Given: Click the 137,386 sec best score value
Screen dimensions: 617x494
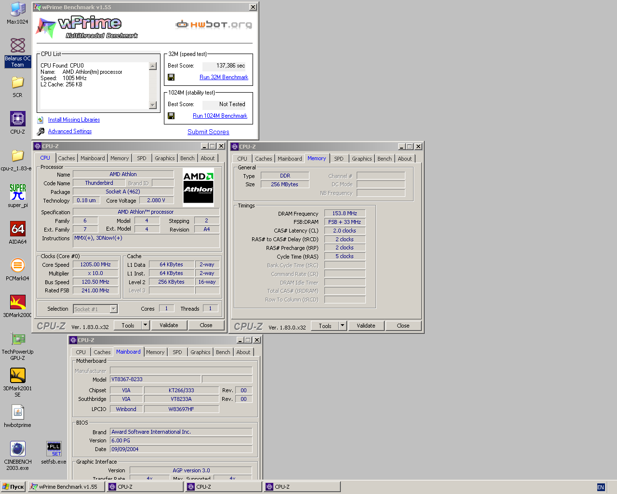Looking at the screenshot, I should 224,66.
